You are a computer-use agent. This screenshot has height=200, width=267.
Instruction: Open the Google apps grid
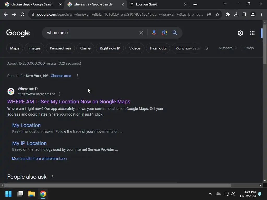(x=252, y=33)
